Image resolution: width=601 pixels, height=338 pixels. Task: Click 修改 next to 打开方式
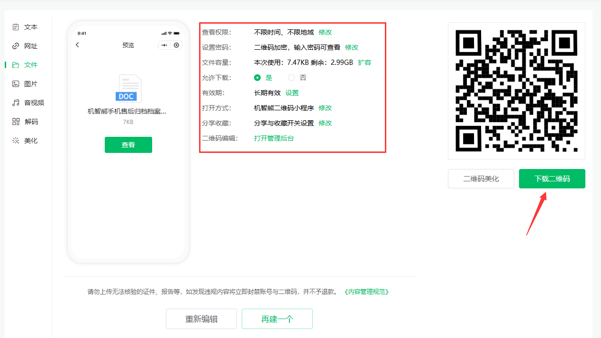click(x=325, y=108)
